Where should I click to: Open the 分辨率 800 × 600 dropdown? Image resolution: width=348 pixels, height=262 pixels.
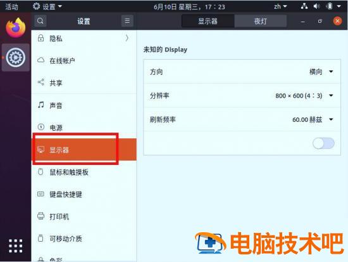304,96
